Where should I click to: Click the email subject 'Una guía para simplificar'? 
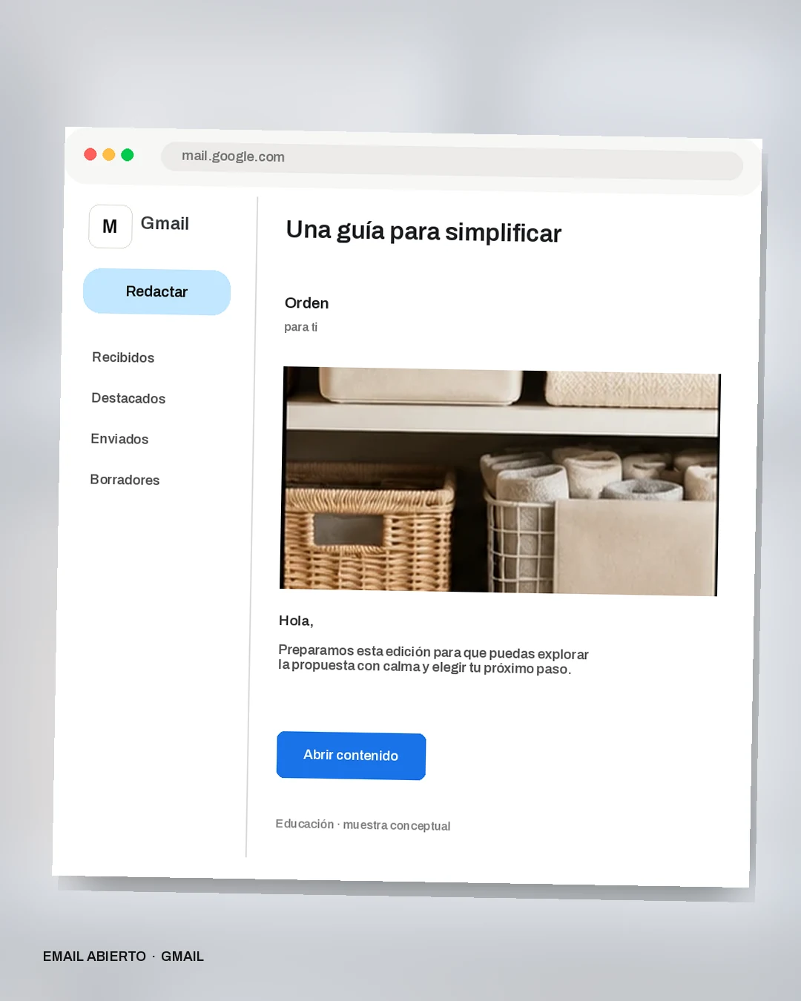tap(423, 231)
